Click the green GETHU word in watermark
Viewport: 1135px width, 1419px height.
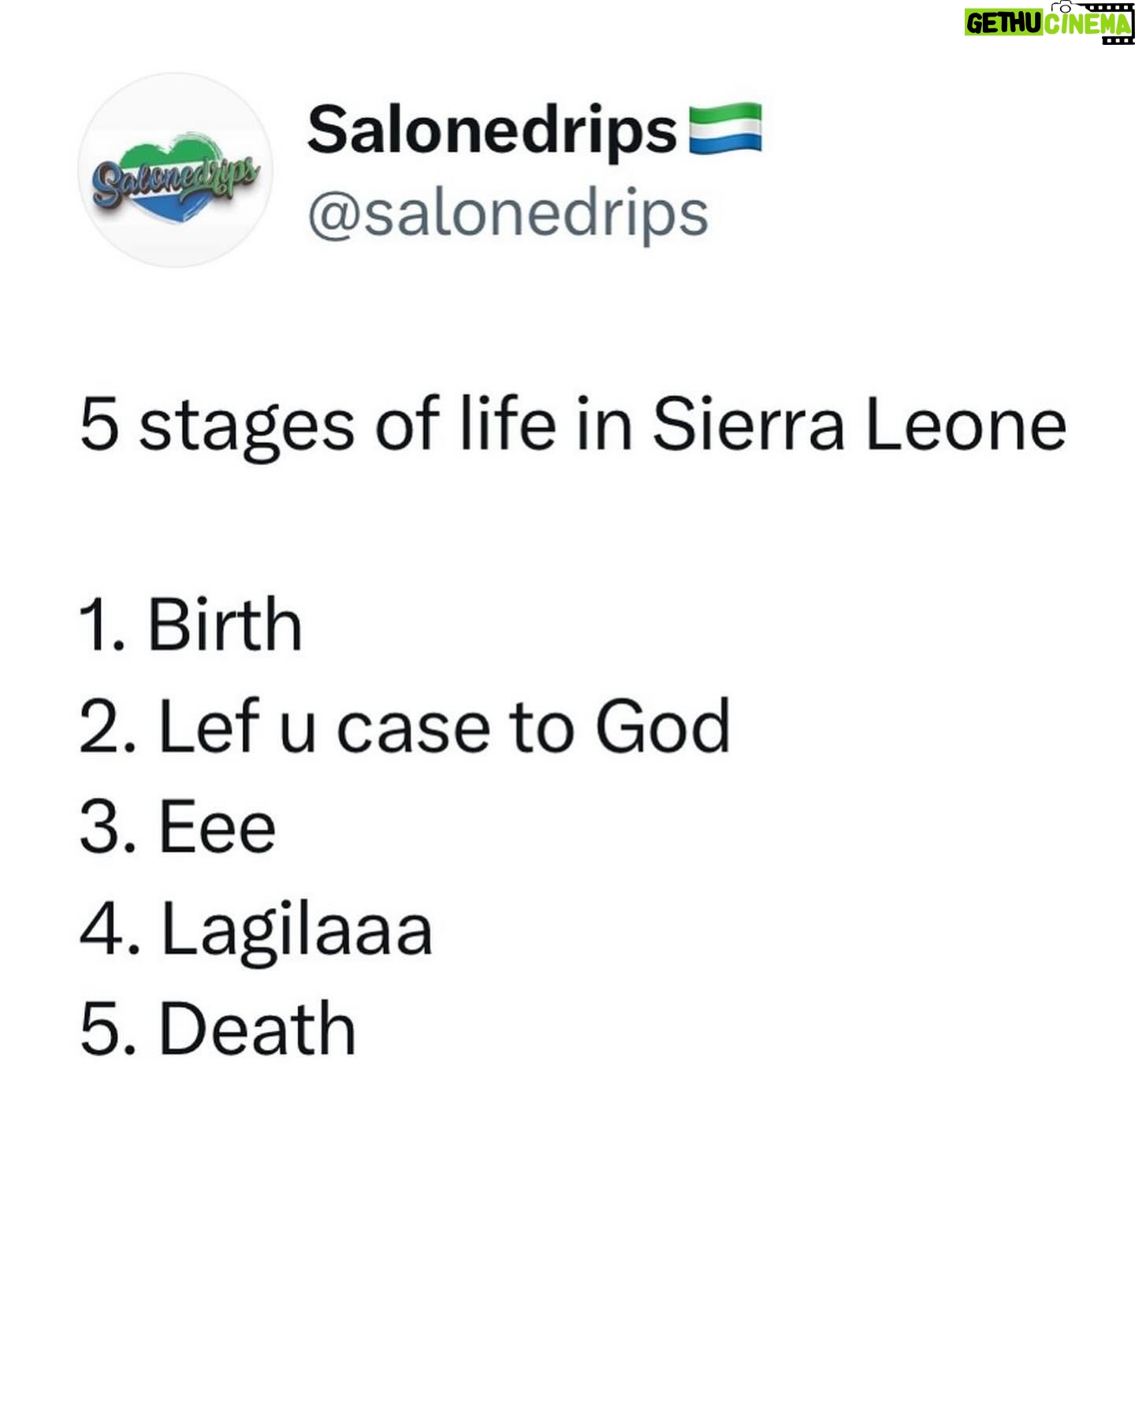click(x=1004, y=24)
